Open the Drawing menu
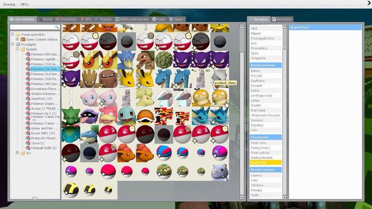 (x=9, y=4)
